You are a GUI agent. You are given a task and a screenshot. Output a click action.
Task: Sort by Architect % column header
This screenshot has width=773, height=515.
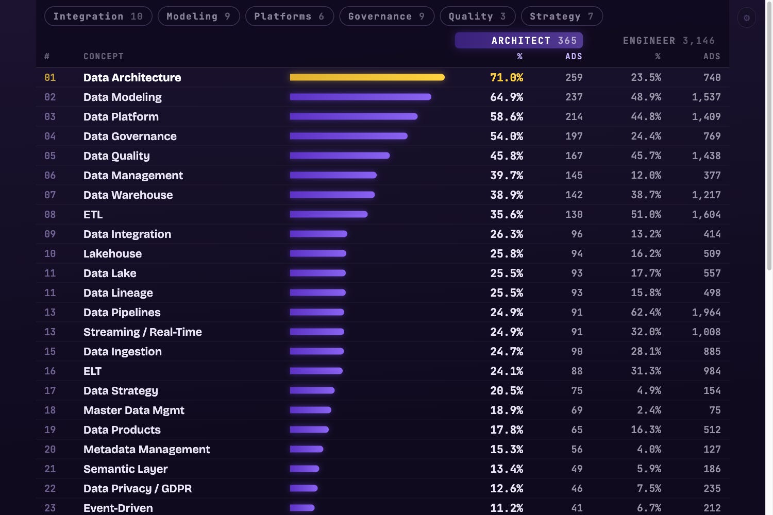[x=519, y=56]
